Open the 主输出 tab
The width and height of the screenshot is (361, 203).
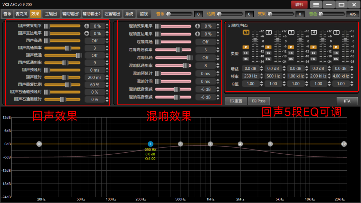point(51,14)
